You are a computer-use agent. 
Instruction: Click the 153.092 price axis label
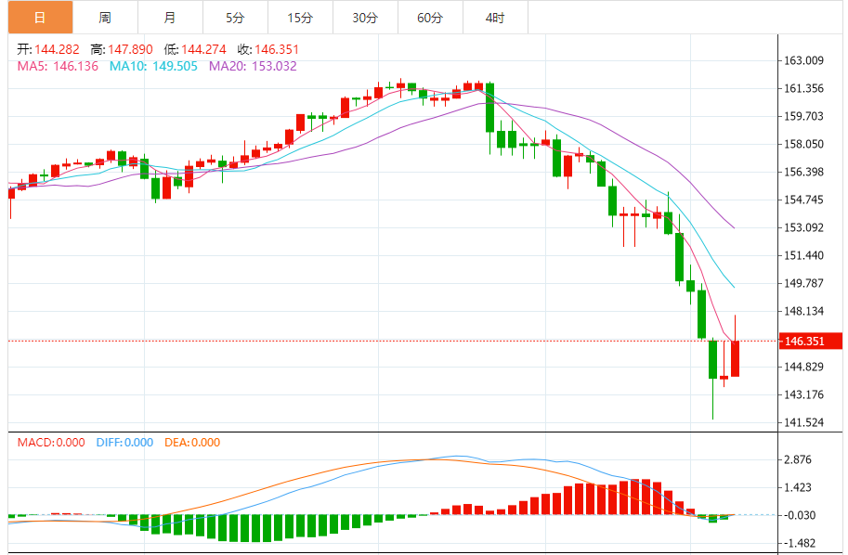(804, 227)
